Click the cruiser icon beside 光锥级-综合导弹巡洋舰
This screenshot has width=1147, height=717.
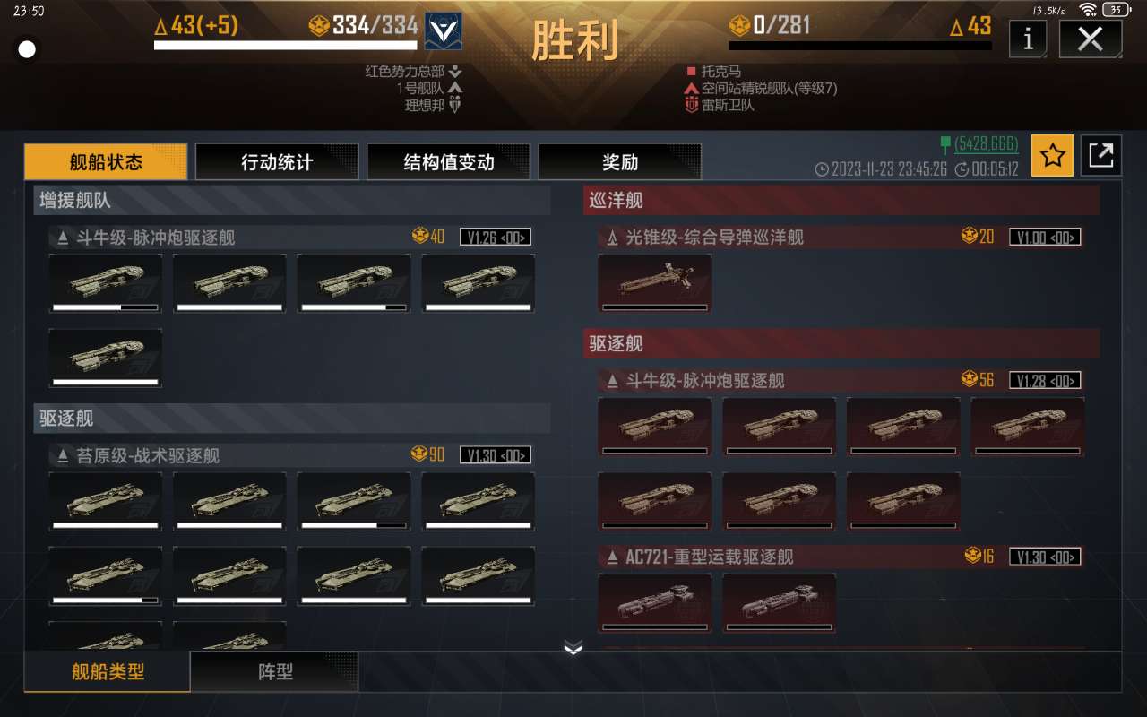coord(612,237)
